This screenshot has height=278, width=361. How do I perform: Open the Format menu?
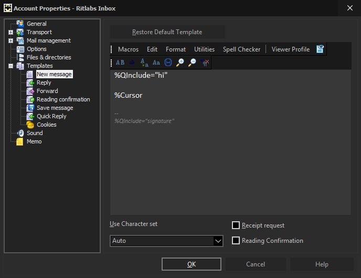pos(176,49)
